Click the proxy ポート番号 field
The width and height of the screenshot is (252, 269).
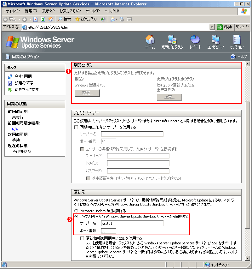pyautogui.click(x=109, y=141)
